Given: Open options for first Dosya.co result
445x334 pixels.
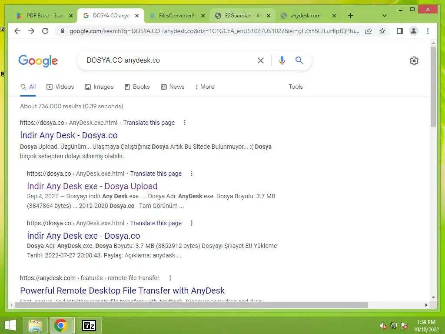Looking at the screenshot, I should point(185,123).
